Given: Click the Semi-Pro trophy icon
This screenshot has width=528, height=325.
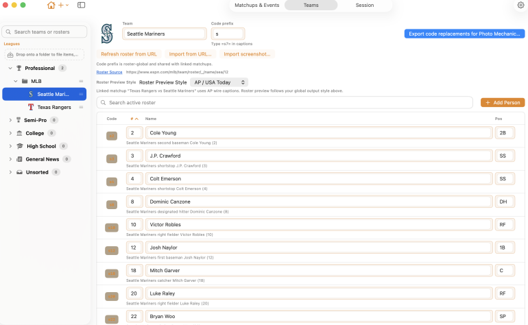Looking at the screenshot, I should [19, 120].
